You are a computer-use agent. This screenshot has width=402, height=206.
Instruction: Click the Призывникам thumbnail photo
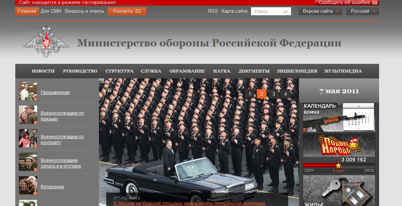tap(28, 91)
